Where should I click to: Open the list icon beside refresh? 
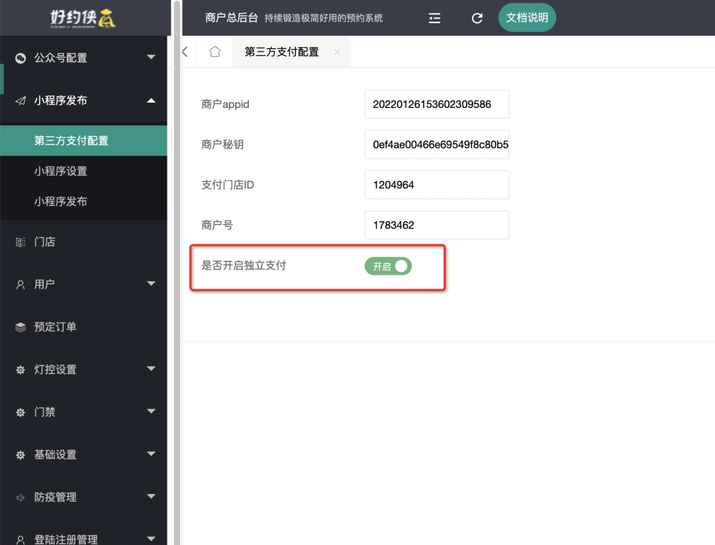[x=434, y=18]
